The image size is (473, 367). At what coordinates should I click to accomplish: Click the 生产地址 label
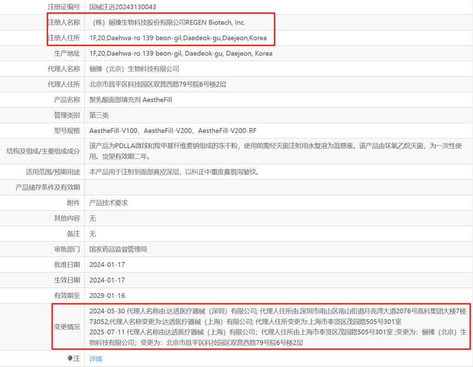pos(67,54)
